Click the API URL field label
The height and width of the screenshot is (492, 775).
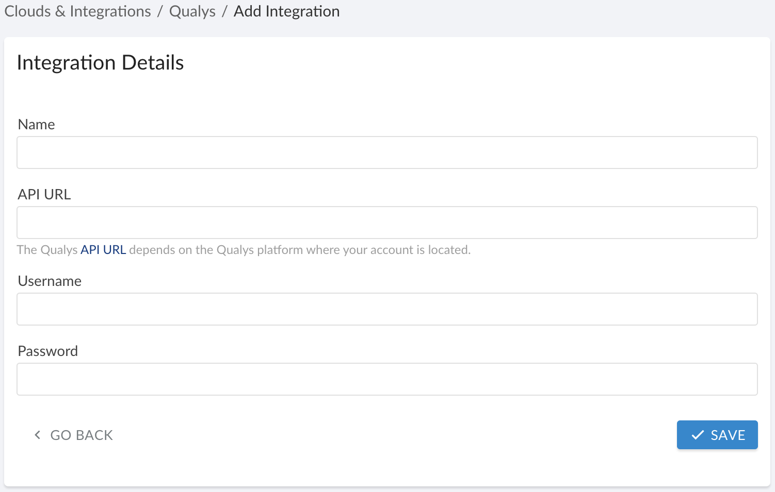(44, 194)
